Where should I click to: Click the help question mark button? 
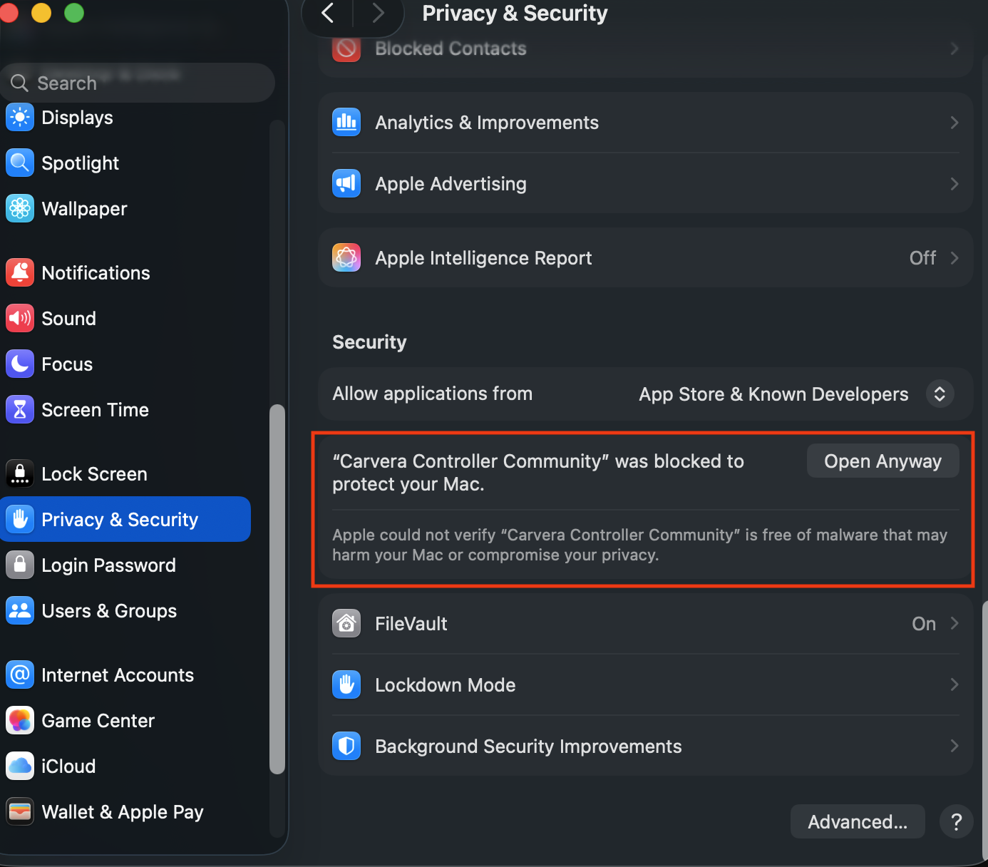click(x=956, y=822)
